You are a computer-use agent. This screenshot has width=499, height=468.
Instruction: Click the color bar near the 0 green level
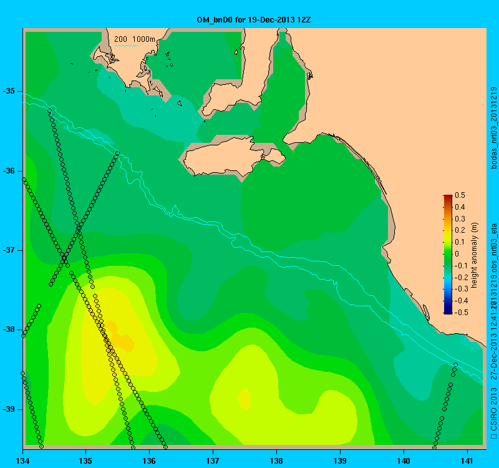coord(448,254)
